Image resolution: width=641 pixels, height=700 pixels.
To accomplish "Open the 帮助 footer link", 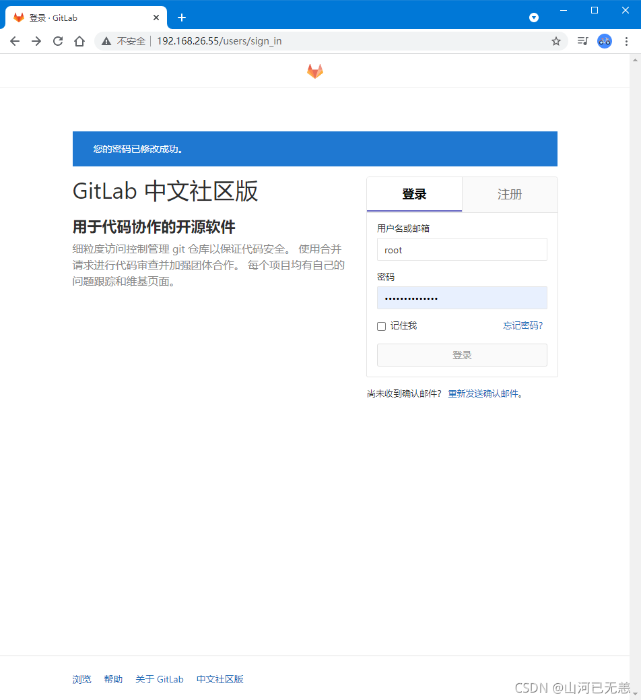I will pyautogui.click(x=113, y=679).
